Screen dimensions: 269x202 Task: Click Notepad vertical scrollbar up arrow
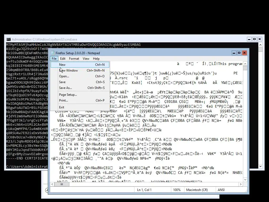coord(245,64)
